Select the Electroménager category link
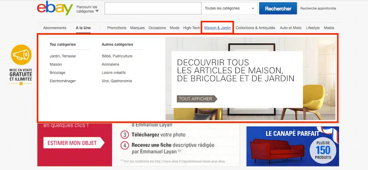The height and width of the screenshot is (170, 368). [63, 81]
